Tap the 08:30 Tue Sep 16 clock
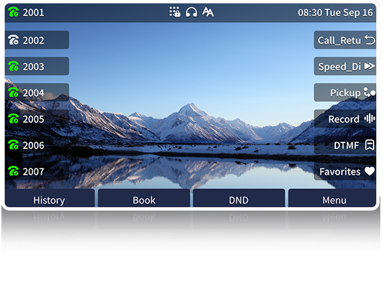Screen dimensions: 383x285 point(335,13)
